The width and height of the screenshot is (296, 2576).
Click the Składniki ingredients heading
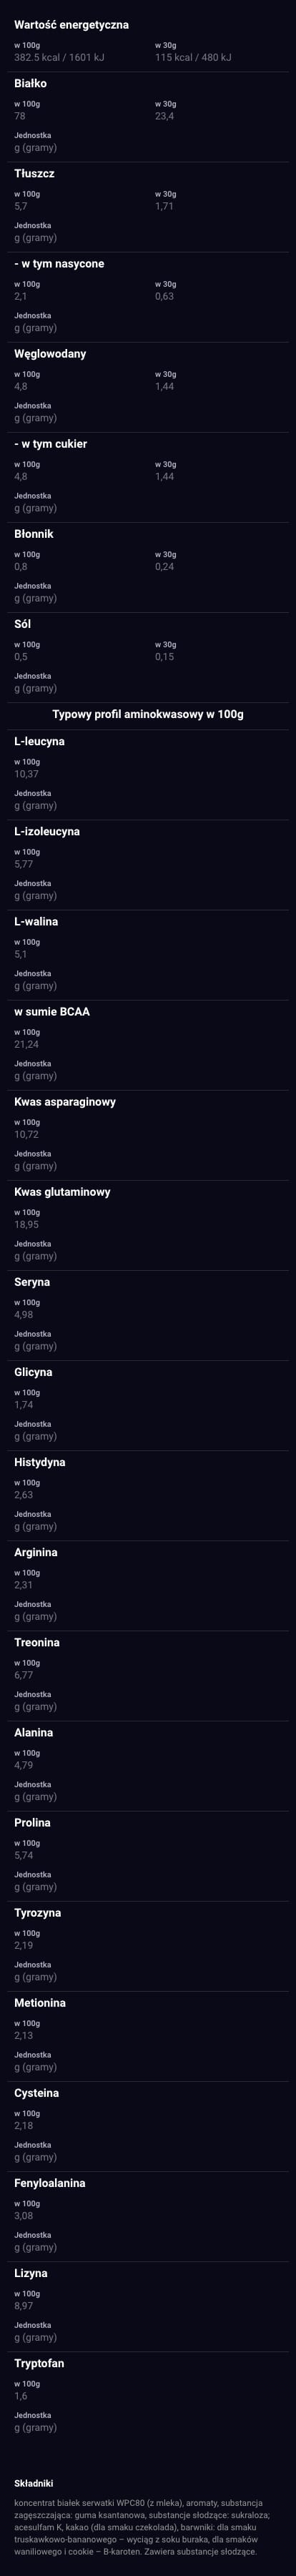point(34,2482)
